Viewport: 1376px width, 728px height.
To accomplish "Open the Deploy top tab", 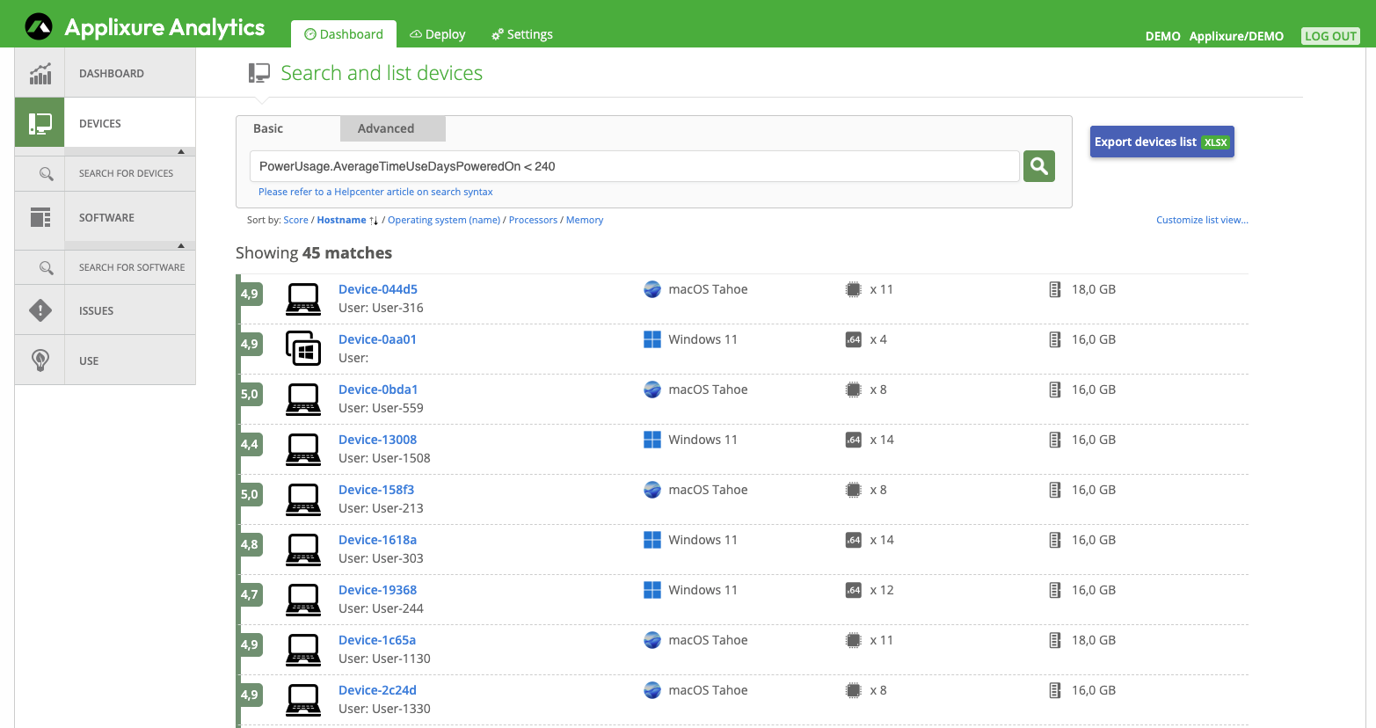I will coord(438,34).
